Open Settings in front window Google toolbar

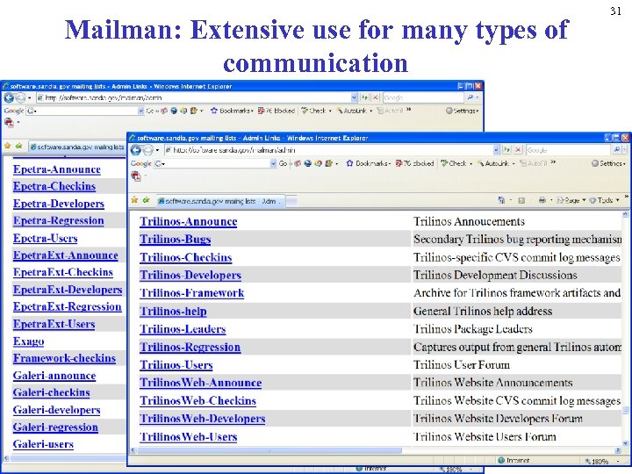[x=608, y=163]
